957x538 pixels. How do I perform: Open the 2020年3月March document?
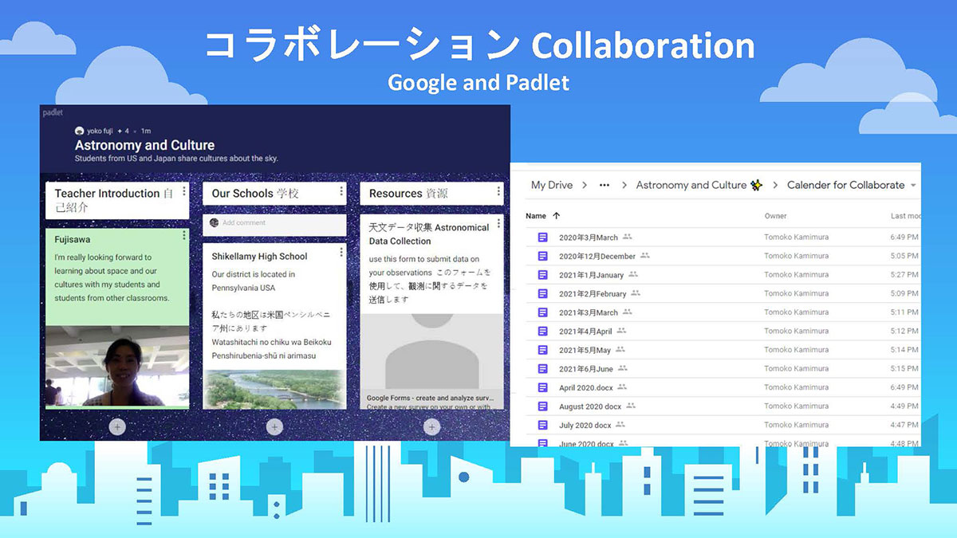(589, 238)
